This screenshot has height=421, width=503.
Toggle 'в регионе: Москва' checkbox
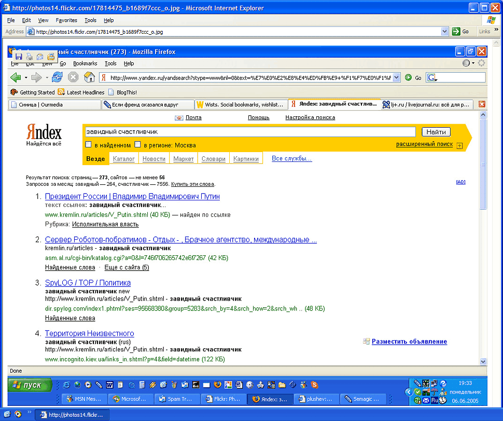point(137,144)
